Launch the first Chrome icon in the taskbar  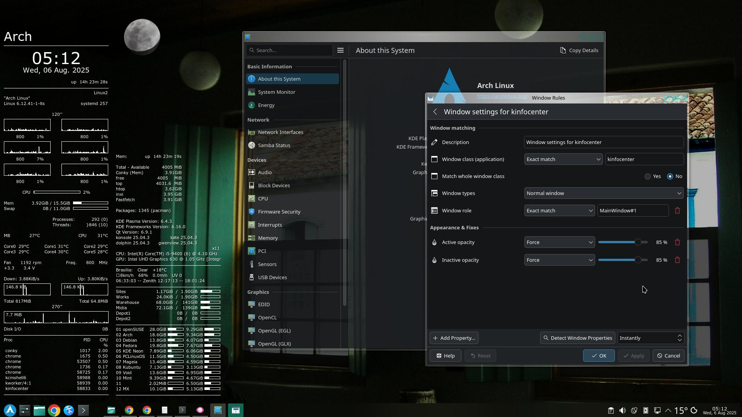54,410
